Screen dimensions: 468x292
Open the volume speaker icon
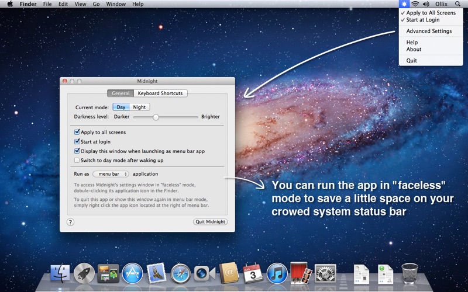426,4
